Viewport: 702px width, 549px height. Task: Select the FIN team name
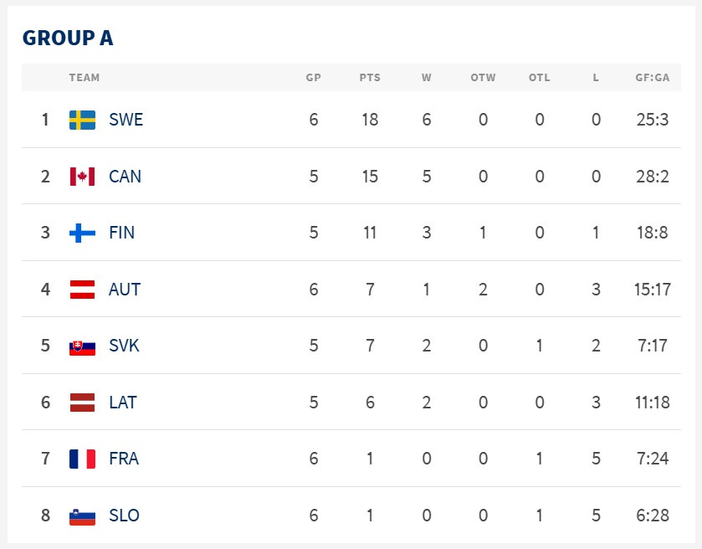[121, 233]
